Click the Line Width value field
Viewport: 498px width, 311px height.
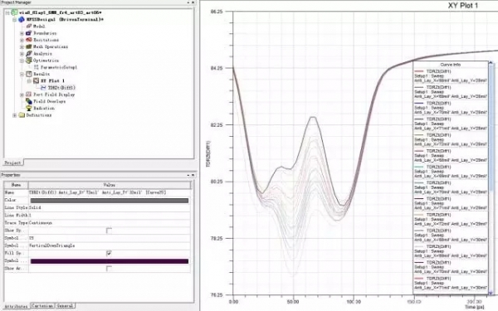click(110, 215)
